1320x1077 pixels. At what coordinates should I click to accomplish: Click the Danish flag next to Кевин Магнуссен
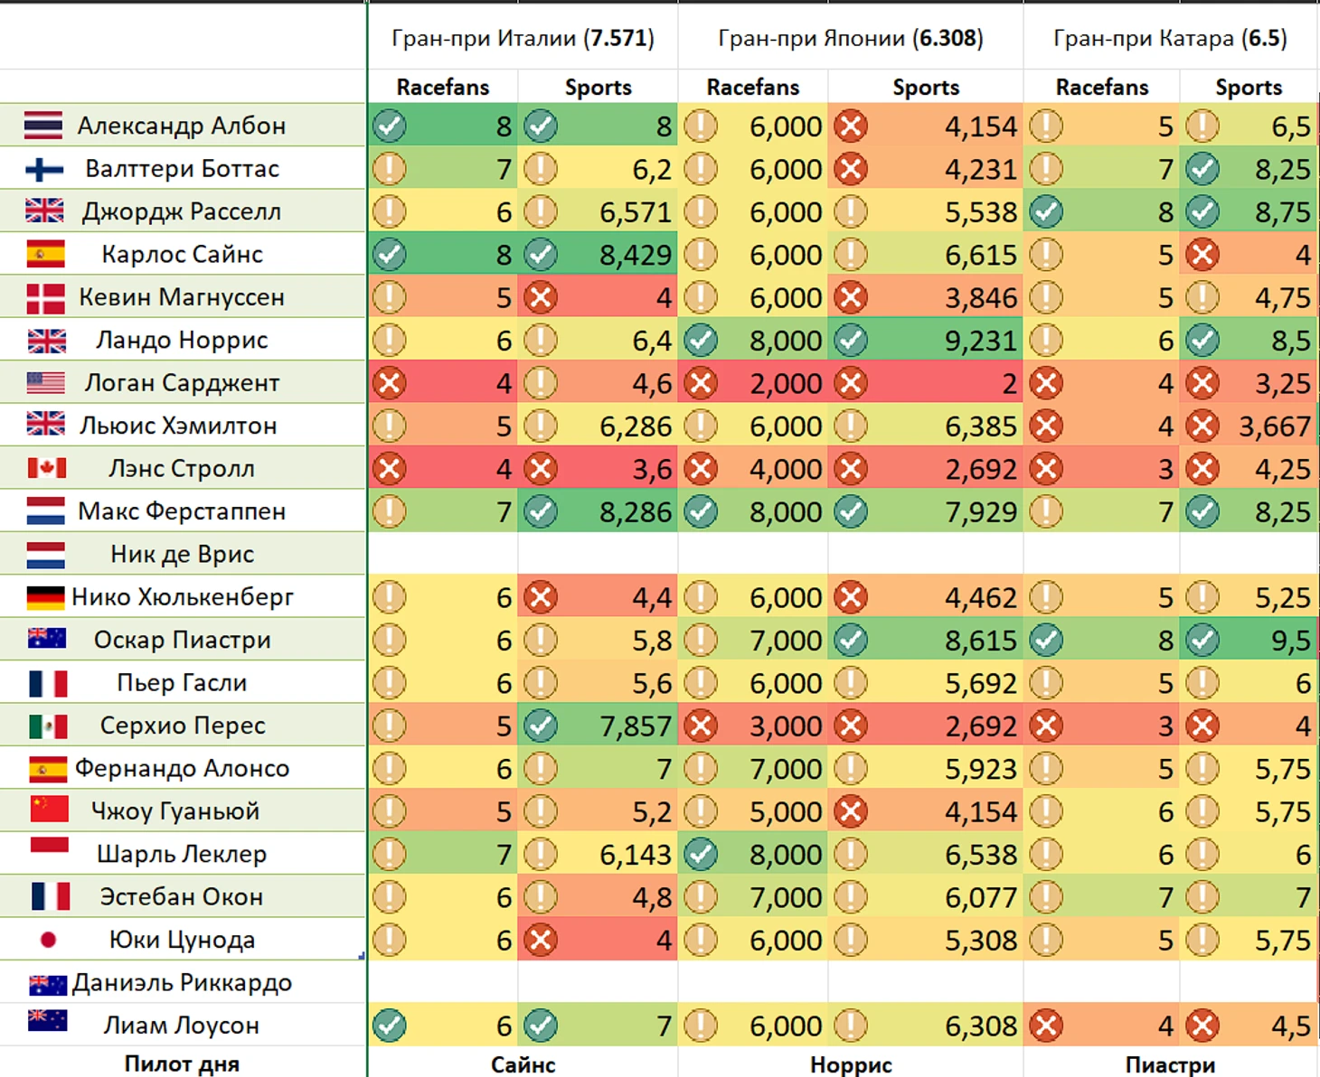pyautogui.click(x=45, y=297)
